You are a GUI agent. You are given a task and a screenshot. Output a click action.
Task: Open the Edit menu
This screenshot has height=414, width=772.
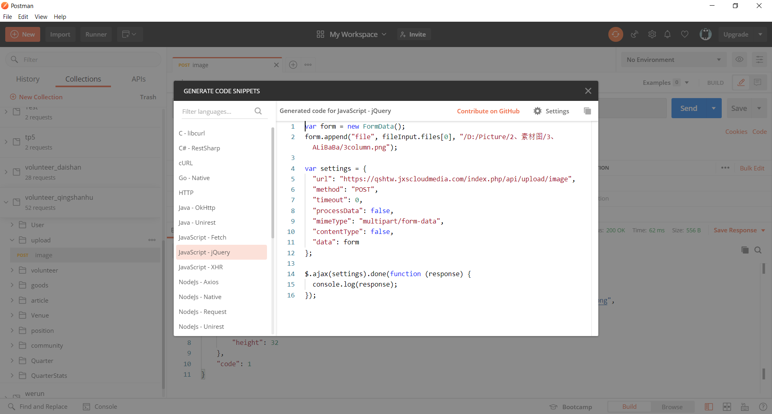tap(23, 17)
